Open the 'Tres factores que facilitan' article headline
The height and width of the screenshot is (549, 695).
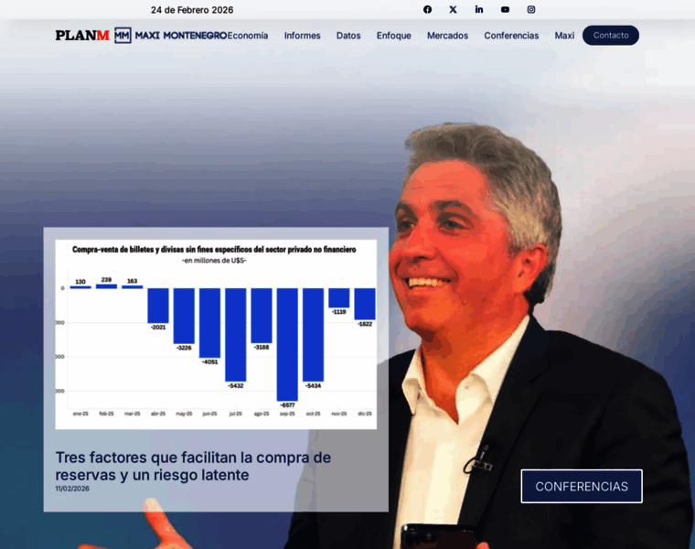[193, 466]
